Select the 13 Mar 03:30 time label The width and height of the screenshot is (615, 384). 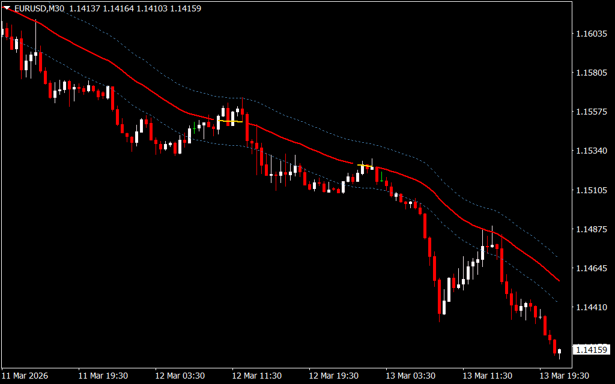click(410, 376)
